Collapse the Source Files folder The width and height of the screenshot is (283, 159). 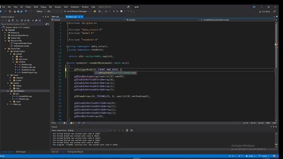(x=5, y=49)
